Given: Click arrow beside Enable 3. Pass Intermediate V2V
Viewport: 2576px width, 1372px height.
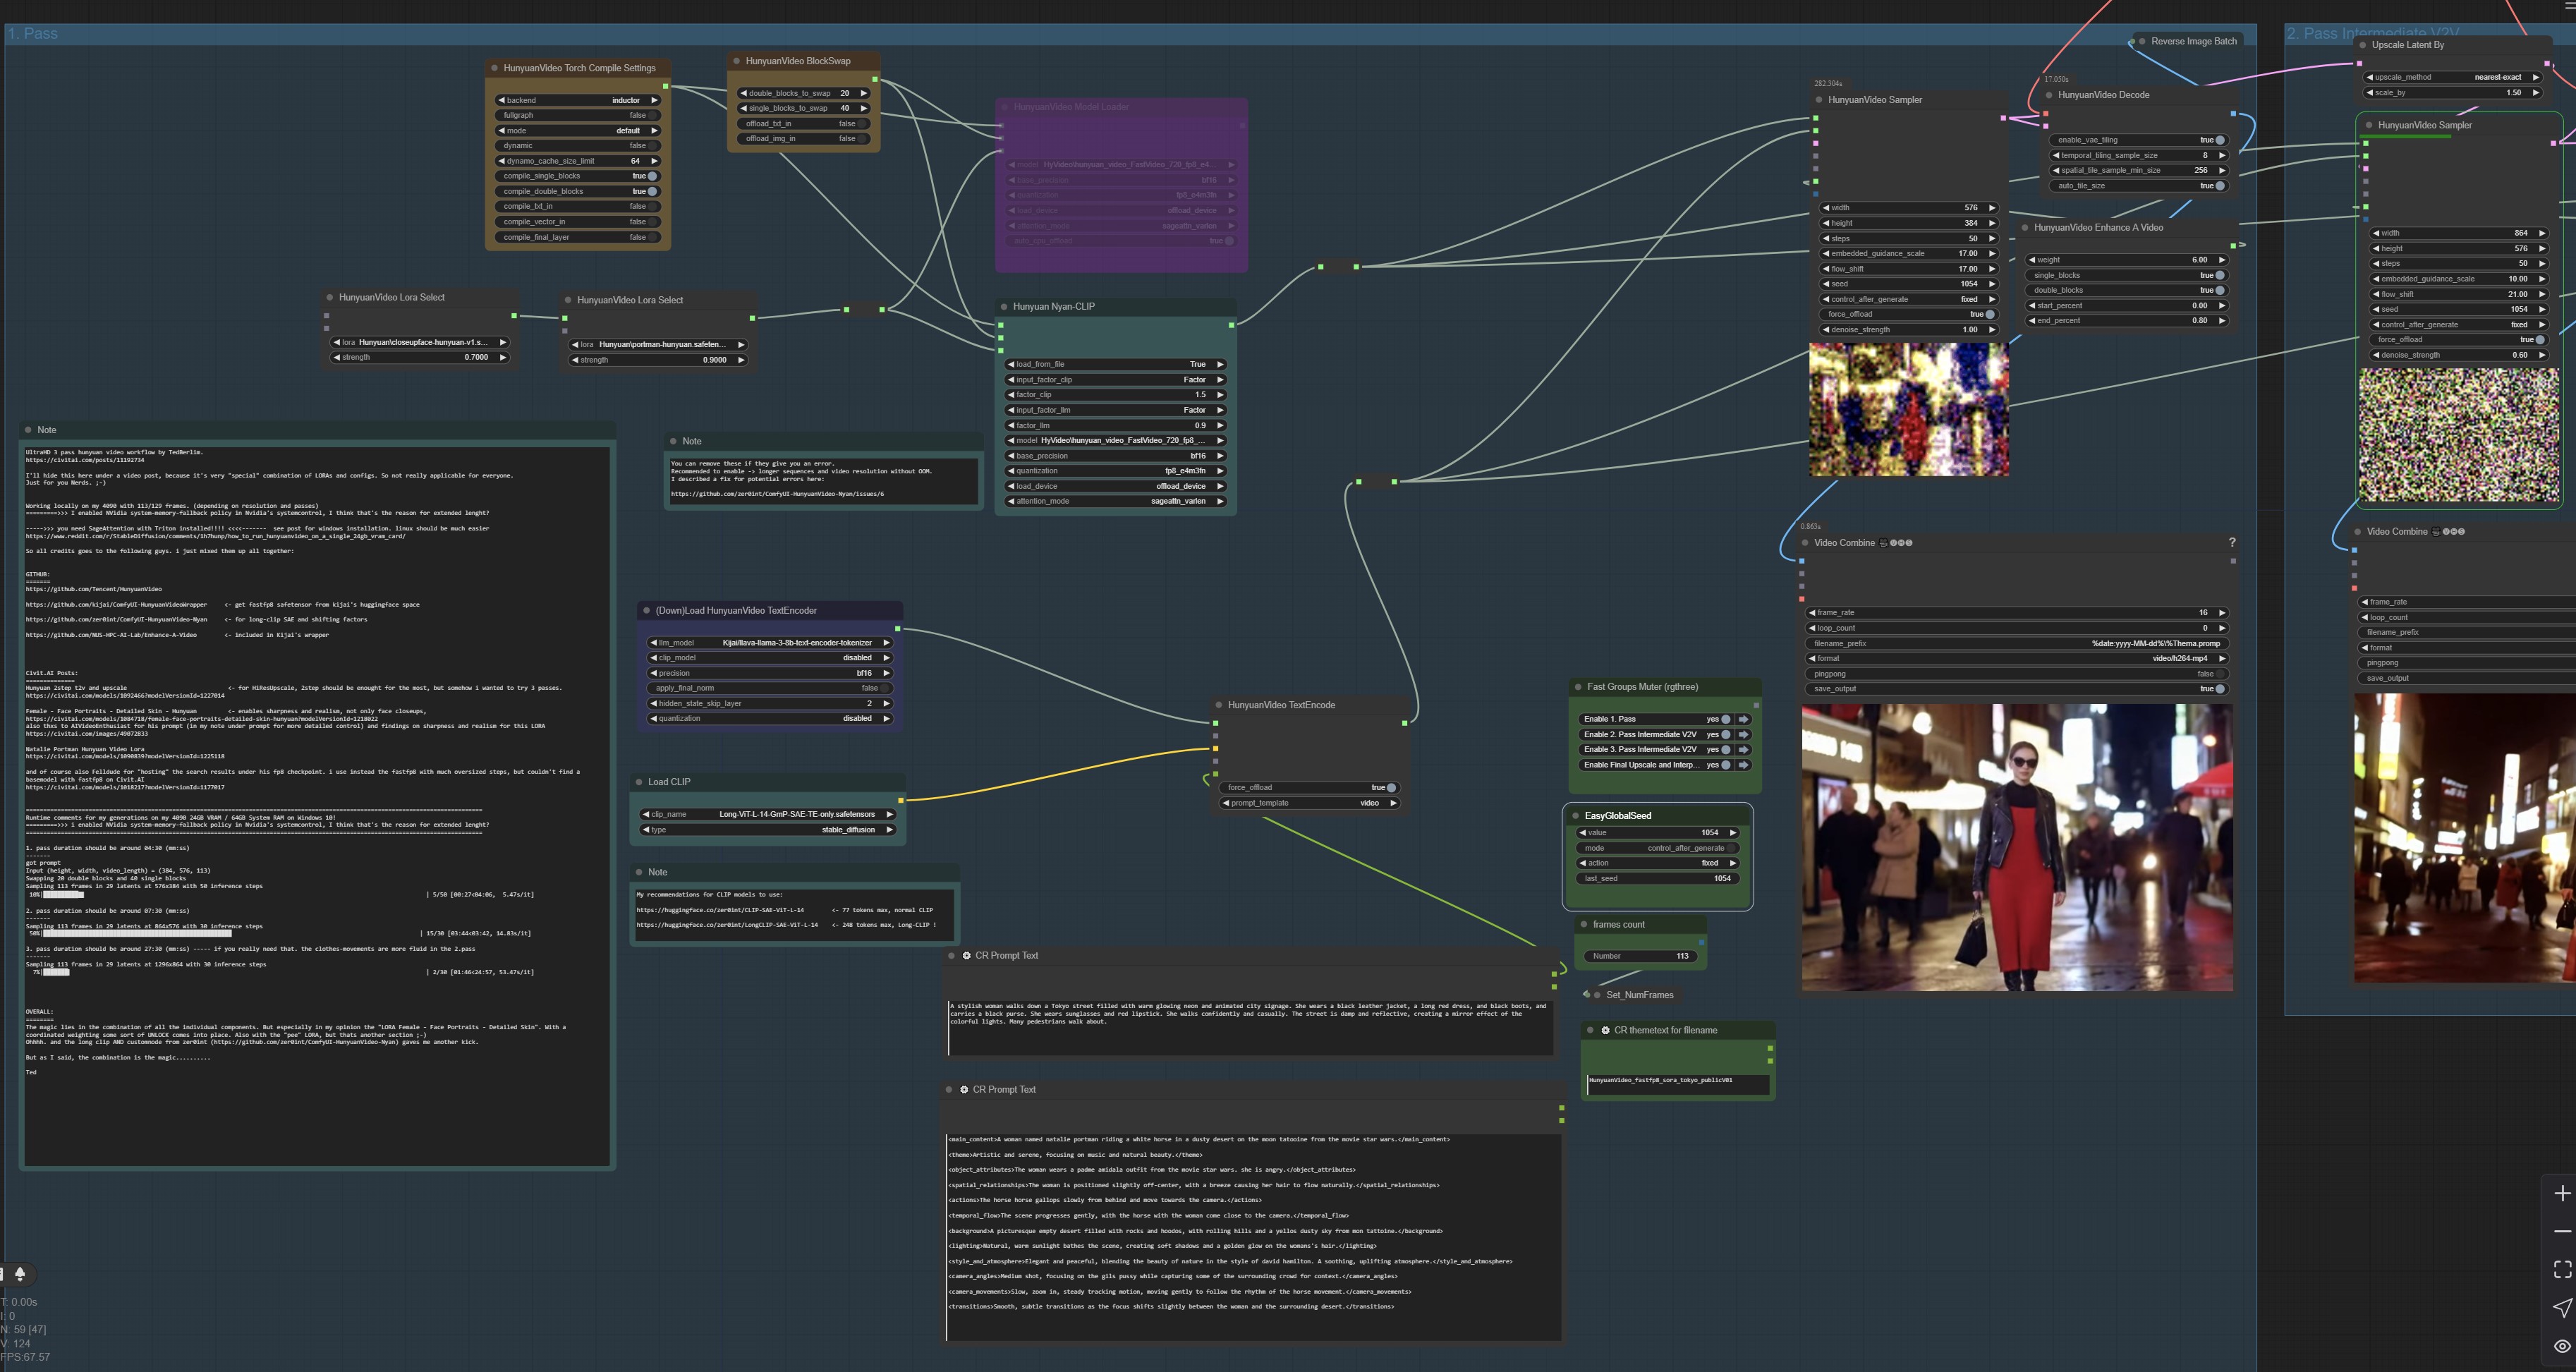Looking at the screenshot, I should pyautogui.click(x=1744, y=749).
